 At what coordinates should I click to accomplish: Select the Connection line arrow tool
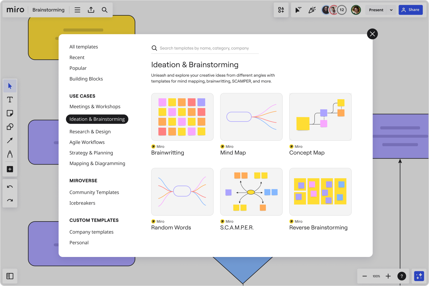pos(10,140)
